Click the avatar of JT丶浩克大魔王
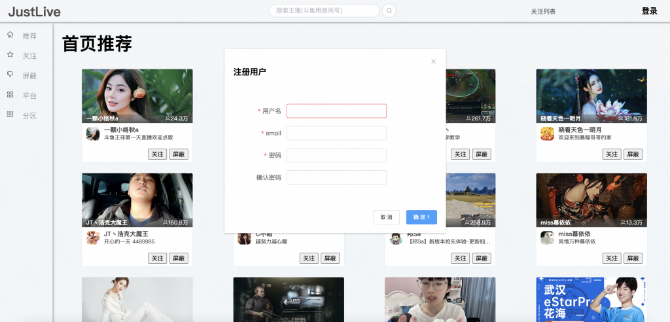Screen dimensions: 670x322 [93, 238]
